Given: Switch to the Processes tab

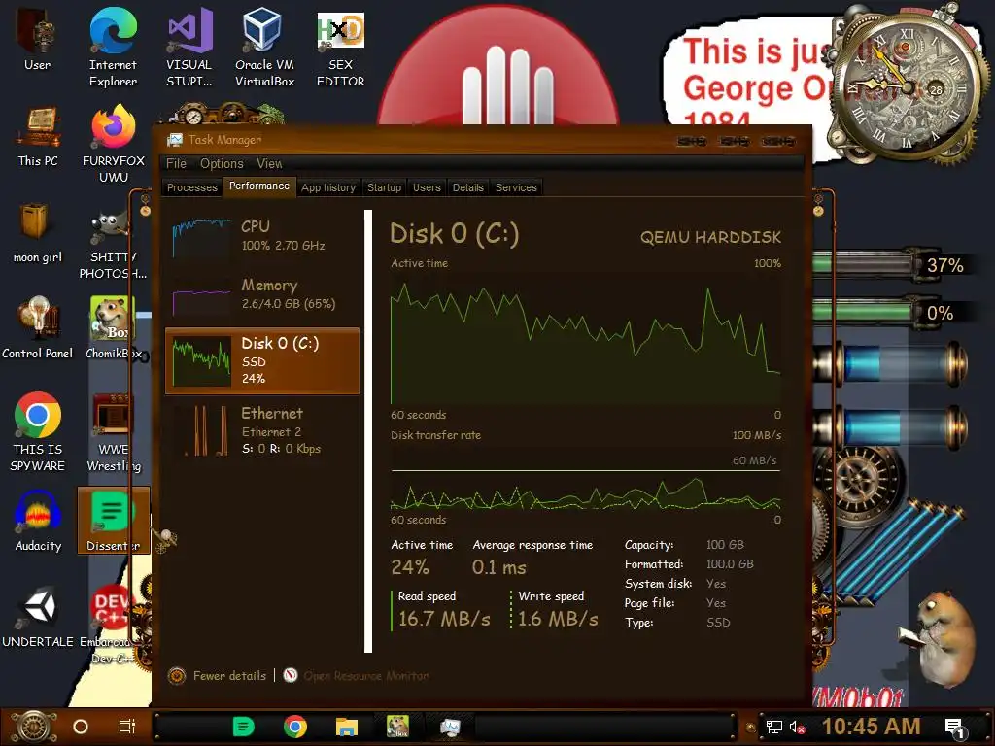Looking at the screenshot, I should (x=192, y=187).
